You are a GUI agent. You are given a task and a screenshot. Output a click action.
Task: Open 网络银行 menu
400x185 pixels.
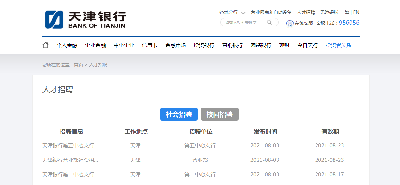pos(261,45)
